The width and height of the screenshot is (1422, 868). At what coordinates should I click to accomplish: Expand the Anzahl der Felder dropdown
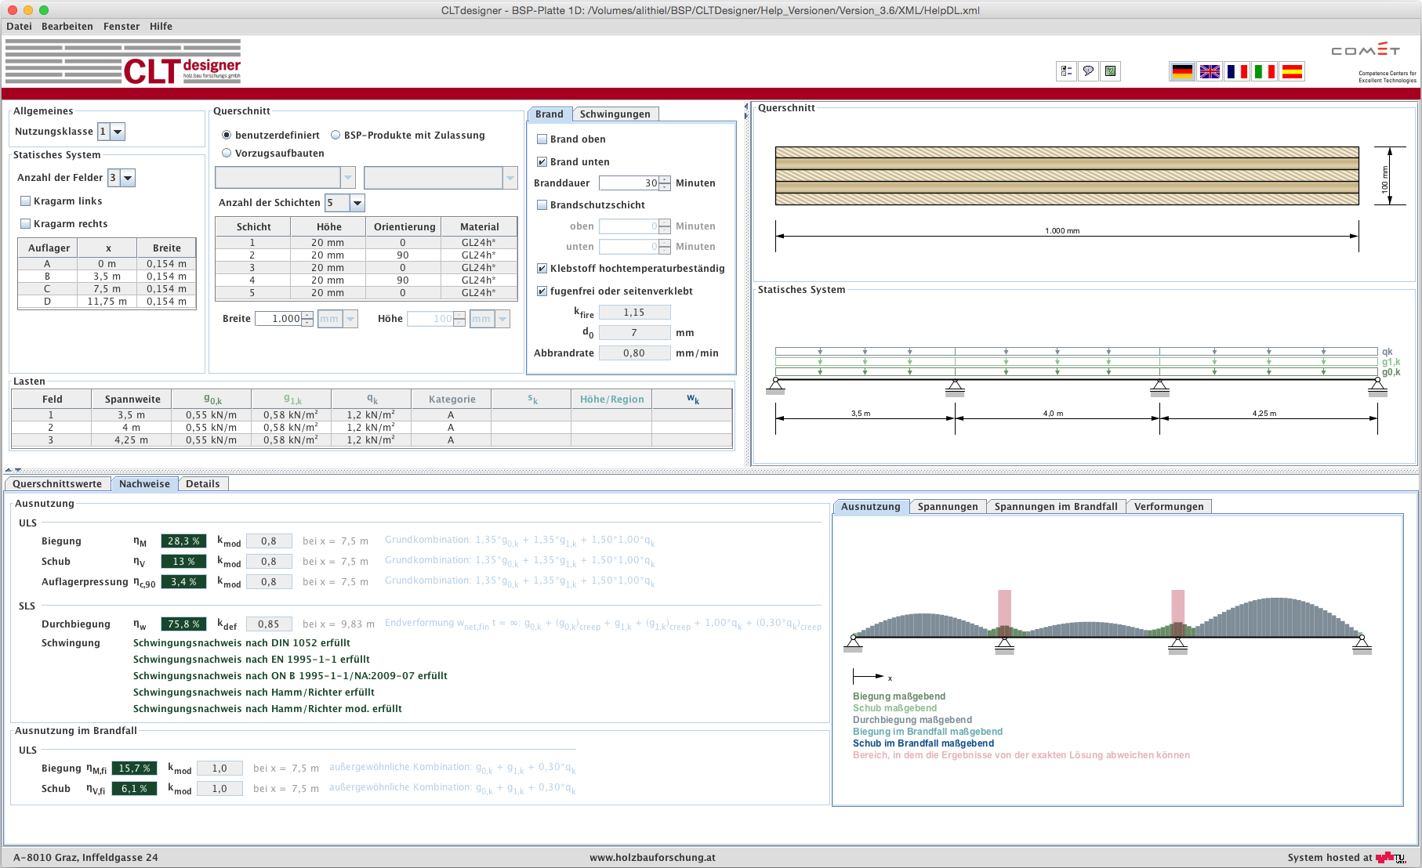point(128,178)
